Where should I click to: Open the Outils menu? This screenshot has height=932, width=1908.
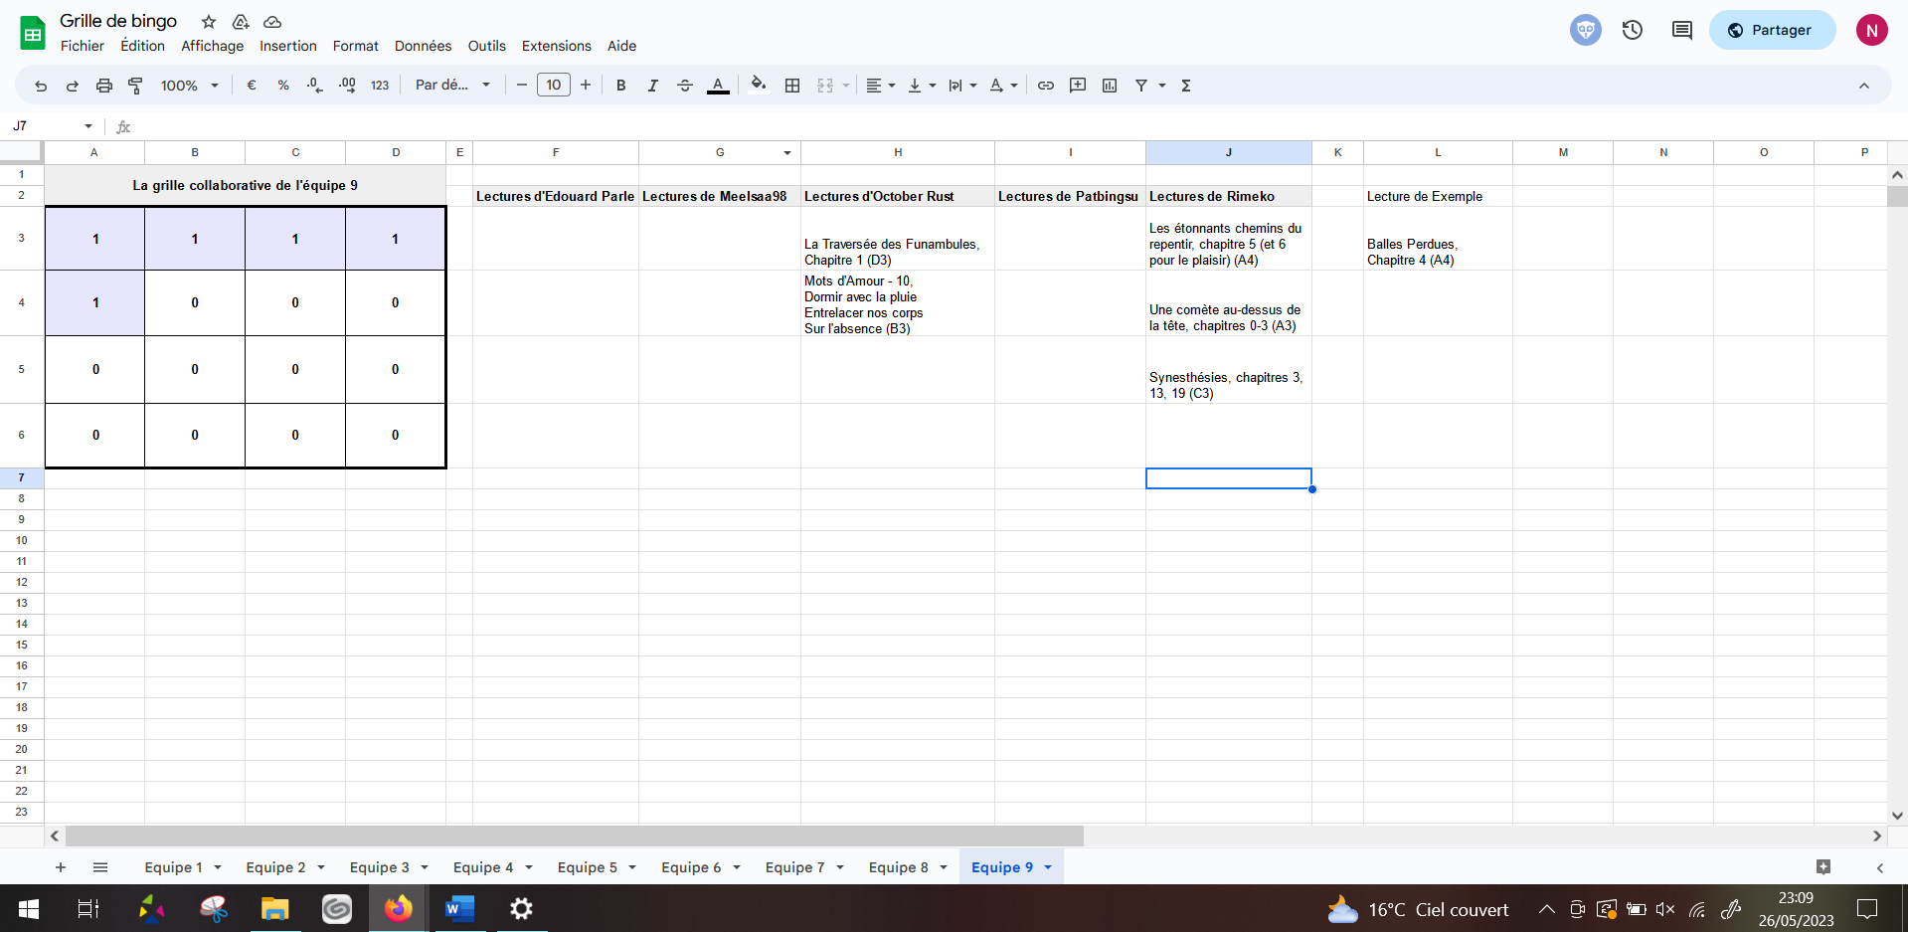pos(487,46)
